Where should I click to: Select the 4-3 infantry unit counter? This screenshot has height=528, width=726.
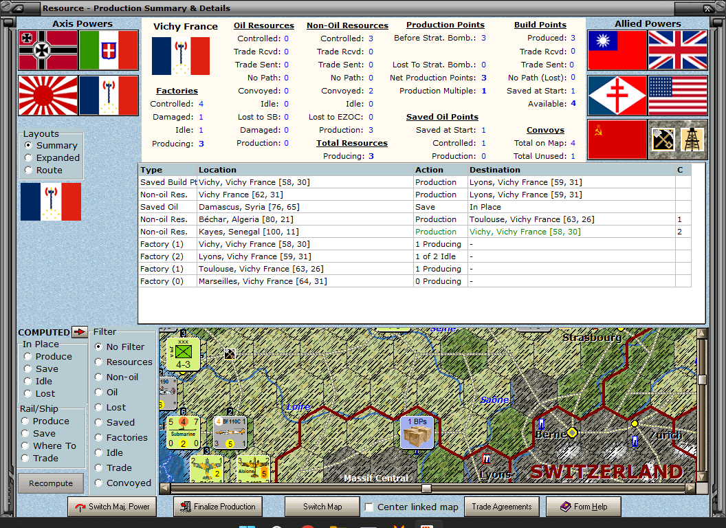184,354
